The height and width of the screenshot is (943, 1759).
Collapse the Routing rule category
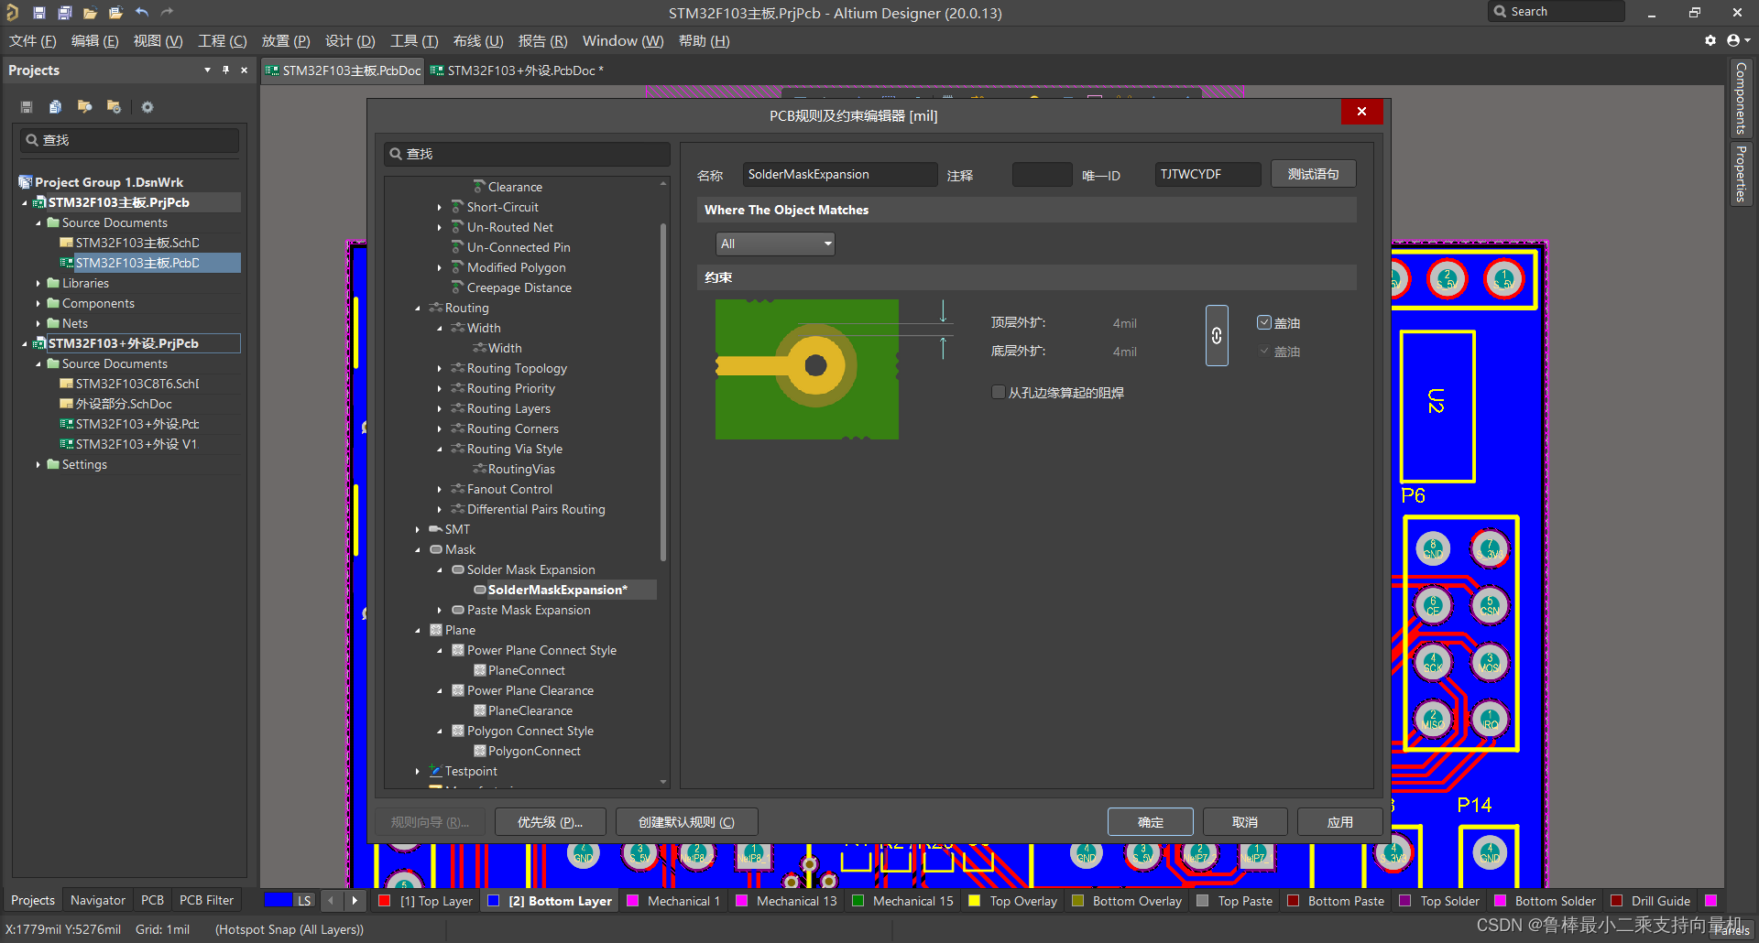coord(418,309)
